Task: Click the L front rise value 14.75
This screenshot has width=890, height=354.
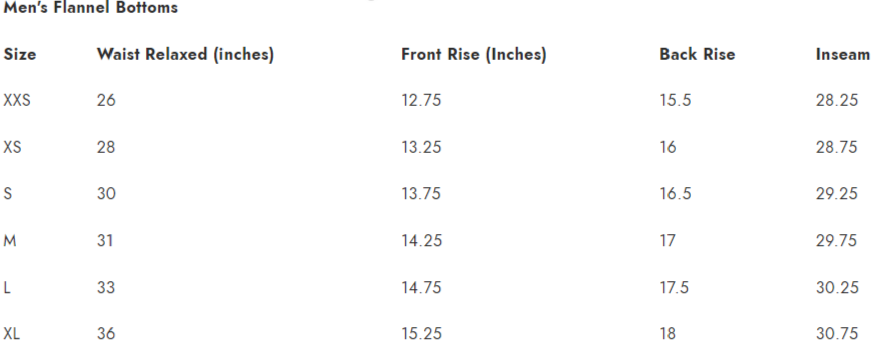Action: (x=421, y=288)
